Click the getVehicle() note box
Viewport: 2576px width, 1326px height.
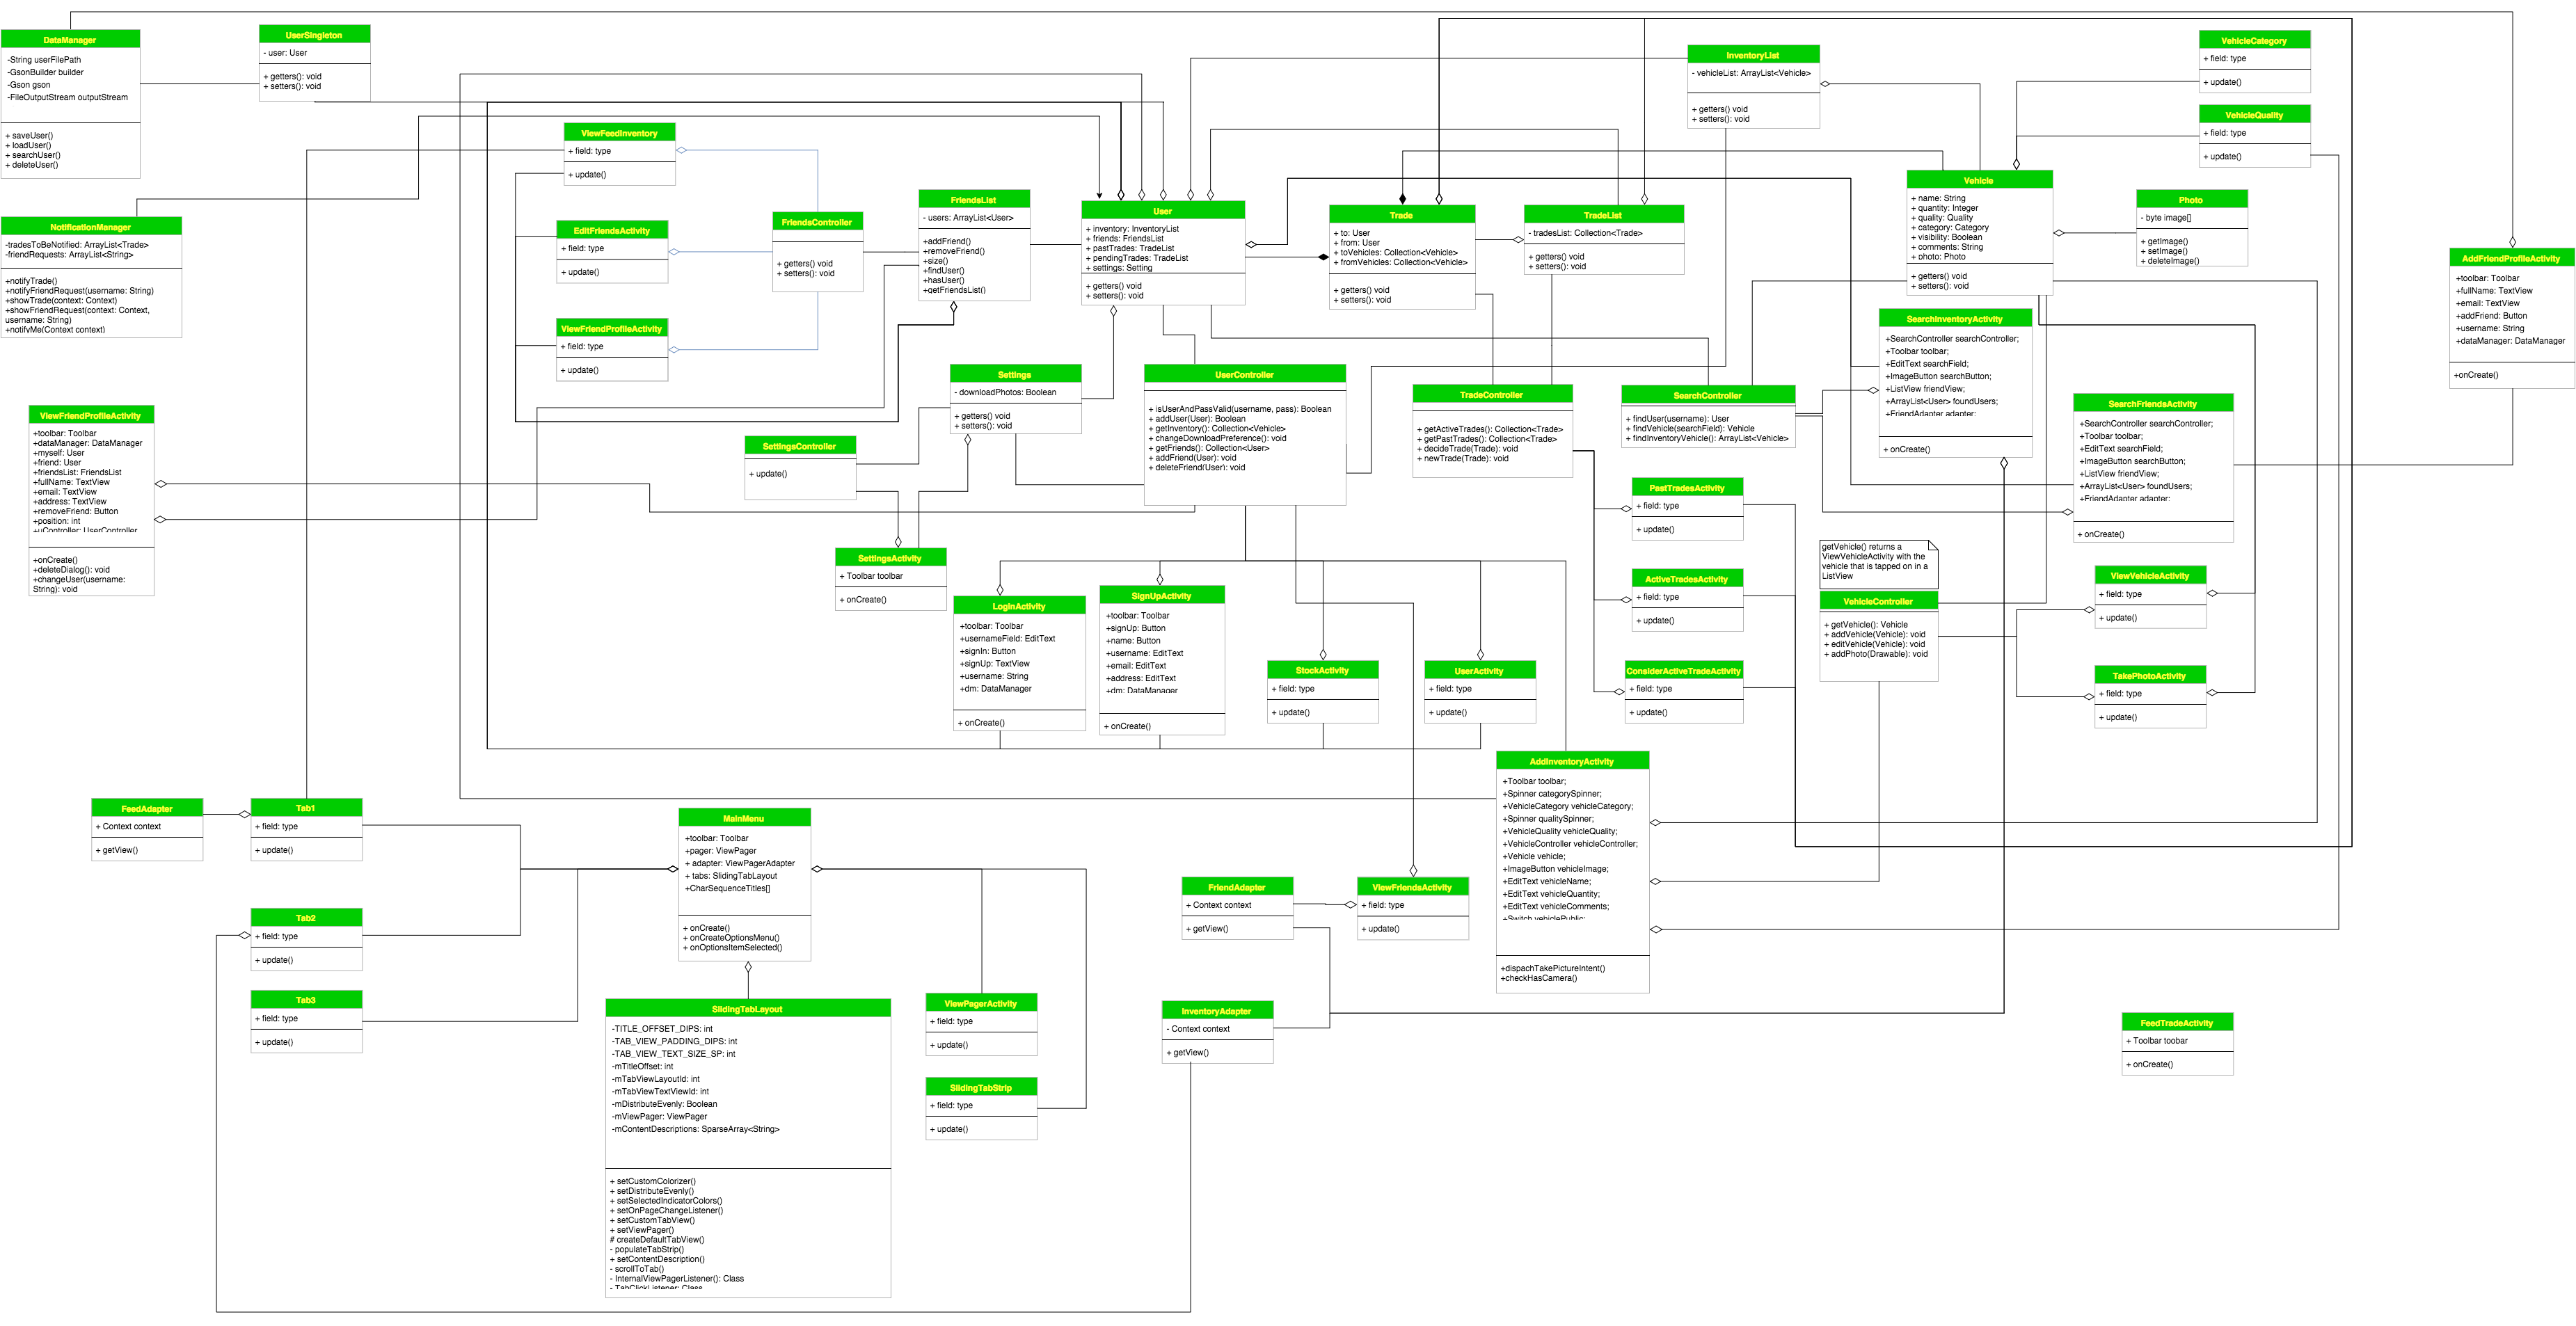click(1876, 561)
